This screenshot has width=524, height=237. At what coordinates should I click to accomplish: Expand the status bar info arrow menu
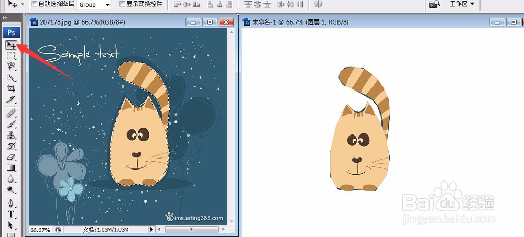pyautogui.click(x=151, y=230)
